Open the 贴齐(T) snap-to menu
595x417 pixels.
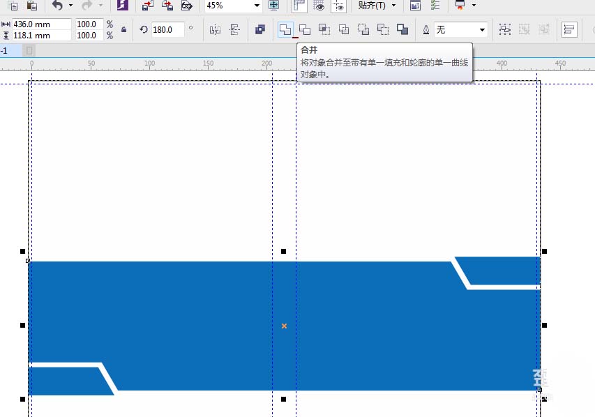point(377,6)
